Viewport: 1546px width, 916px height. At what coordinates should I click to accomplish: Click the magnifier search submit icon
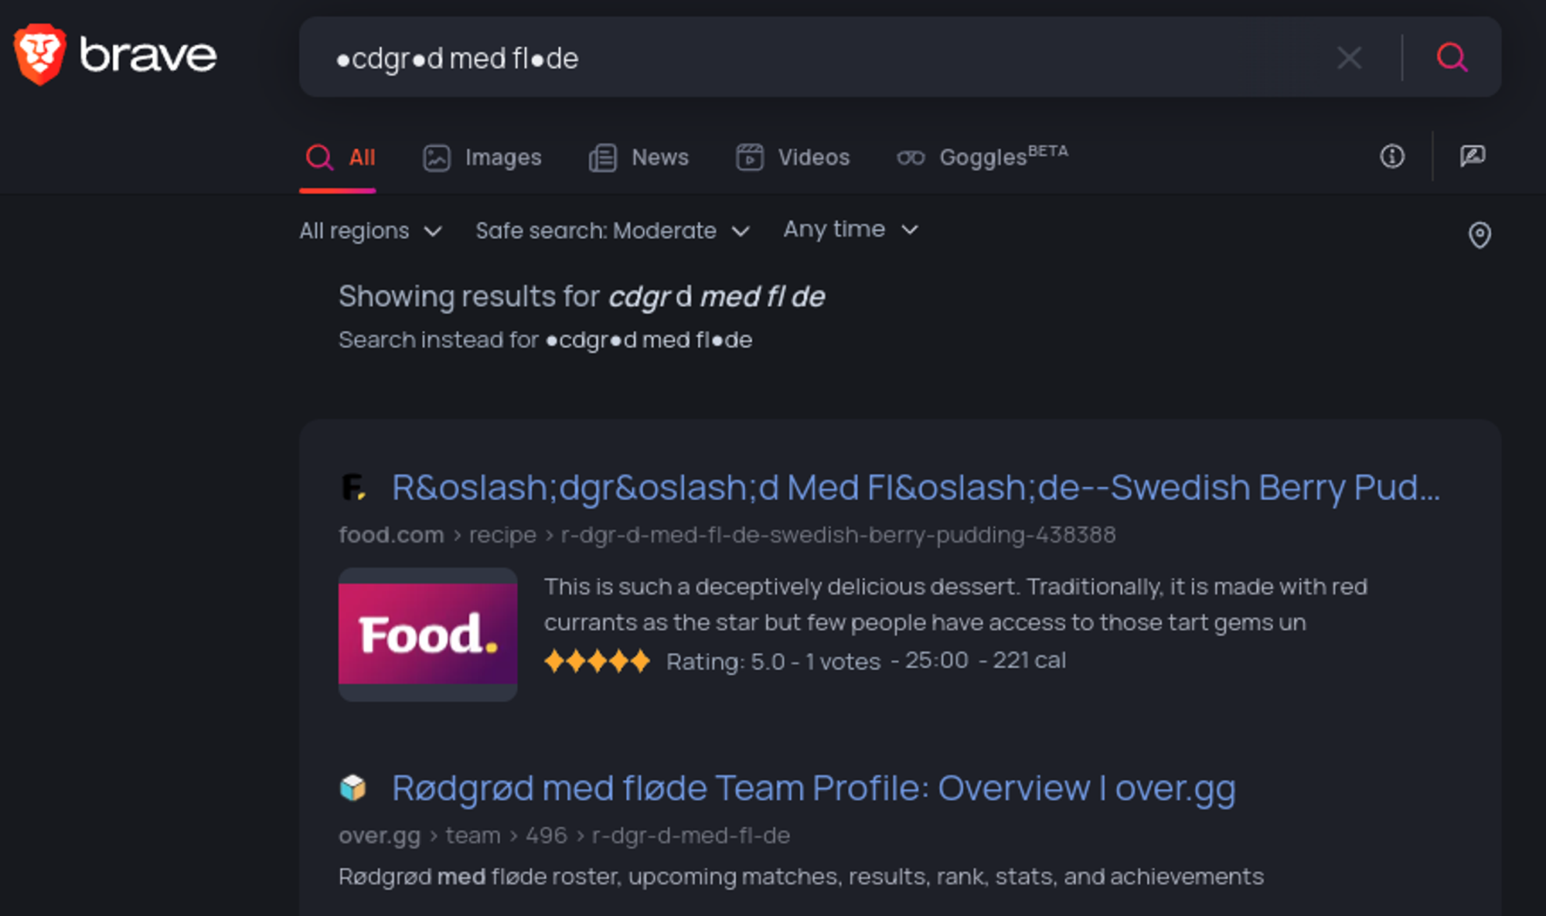[x=1452, y=58]
